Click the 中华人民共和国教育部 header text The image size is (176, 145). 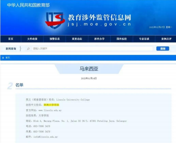click(28, 5)
